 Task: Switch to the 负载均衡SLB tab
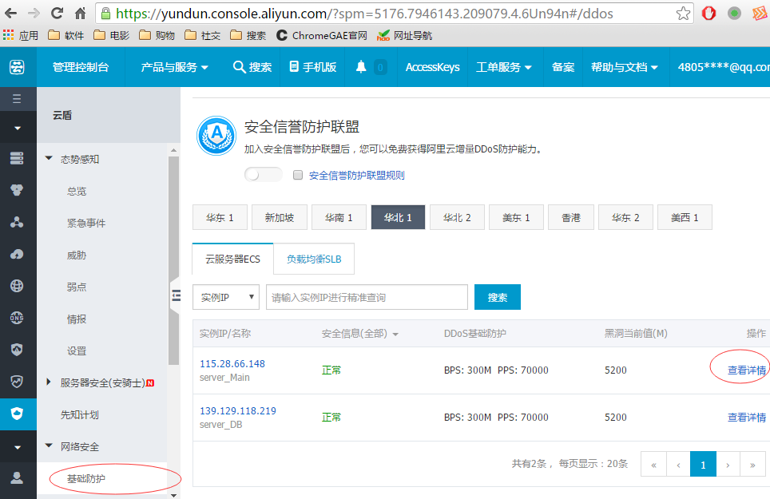(x=314, y=259)
